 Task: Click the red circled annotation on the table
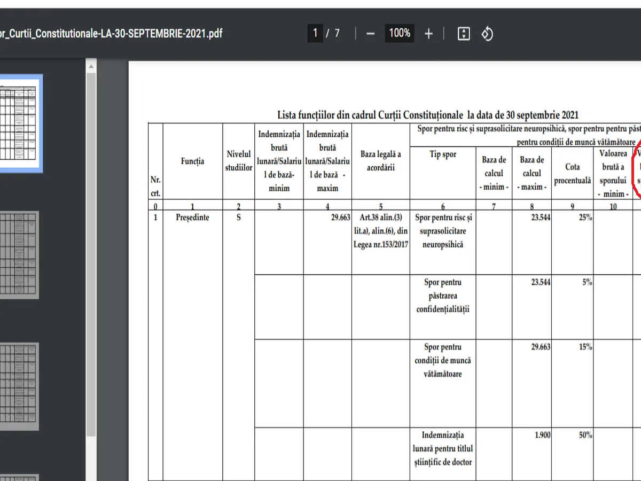635,171
